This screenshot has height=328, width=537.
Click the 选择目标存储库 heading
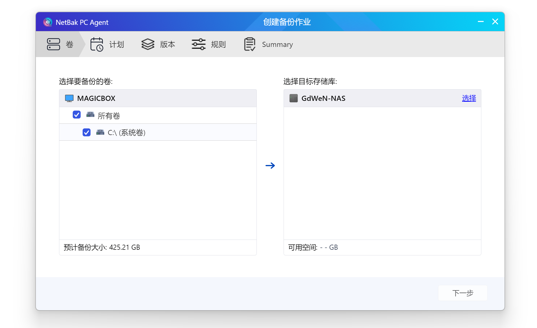[310, 81]
